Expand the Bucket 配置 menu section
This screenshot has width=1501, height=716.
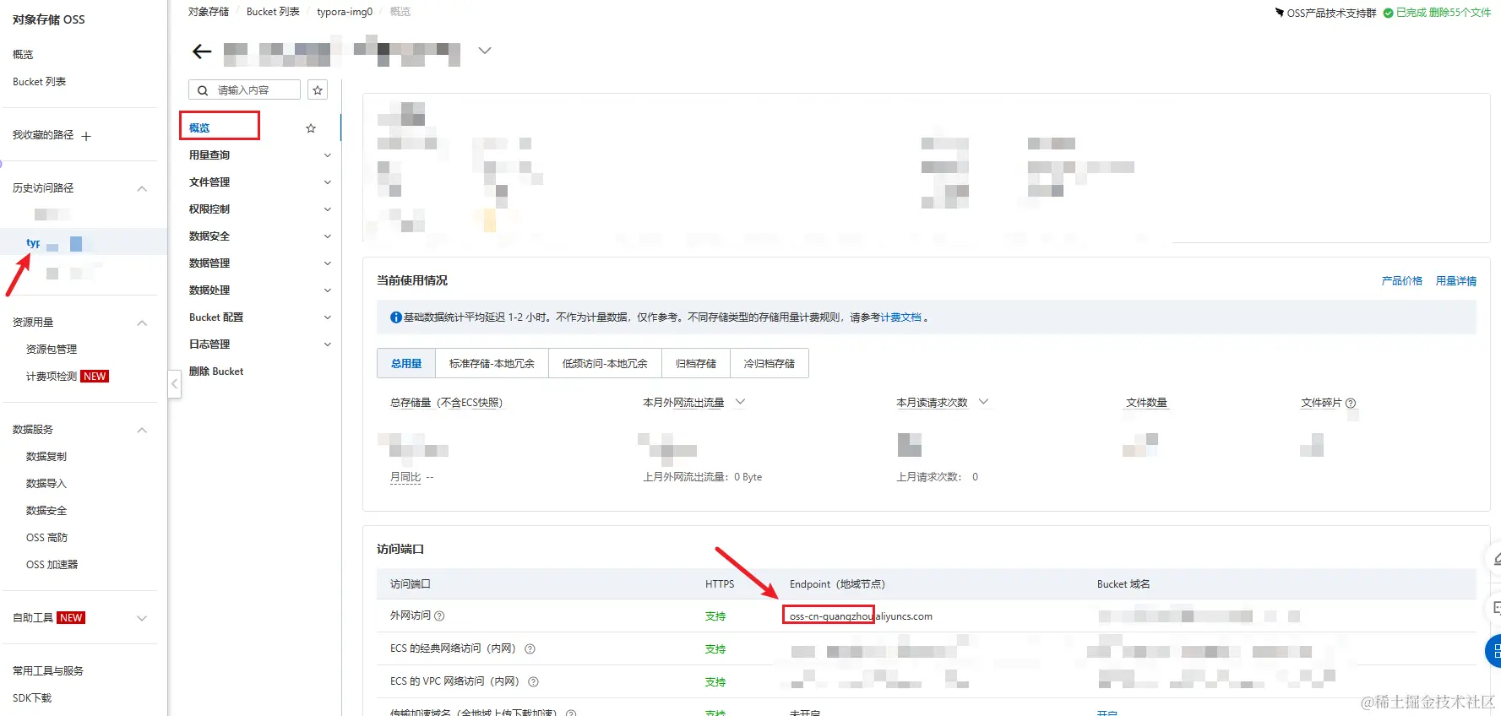[x=328, y=317]
